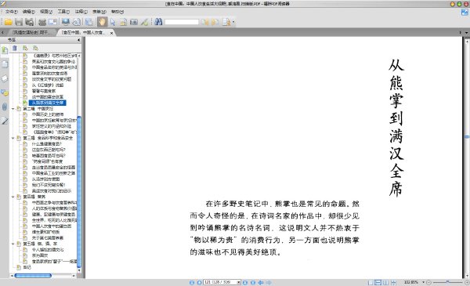
Task: Click the find previous icon after search box
Action: [x=204, y=22]
